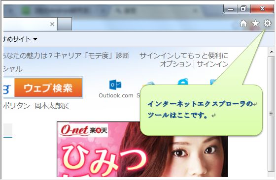276x180 pixels.
Task: Close the Internet Explorer window
Action: (x=262, y=8)
